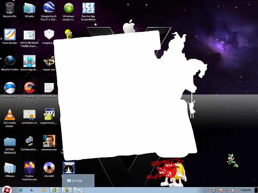Image resolution: width=258 pixels, height=193 pixels.
Task: Select the supermium installer icon
Action: (x=49, y=117)
